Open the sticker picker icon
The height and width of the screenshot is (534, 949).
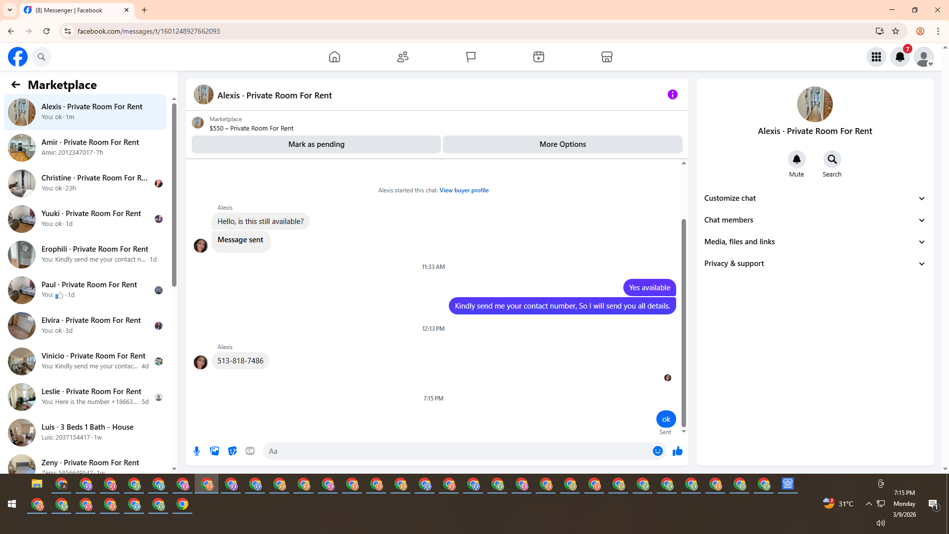(232, 451)
